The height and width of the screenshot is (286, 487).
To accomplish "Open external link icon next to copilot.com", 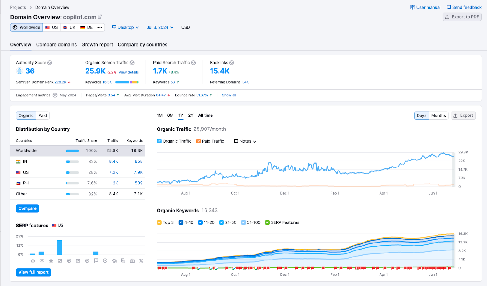I will (100, 17).
